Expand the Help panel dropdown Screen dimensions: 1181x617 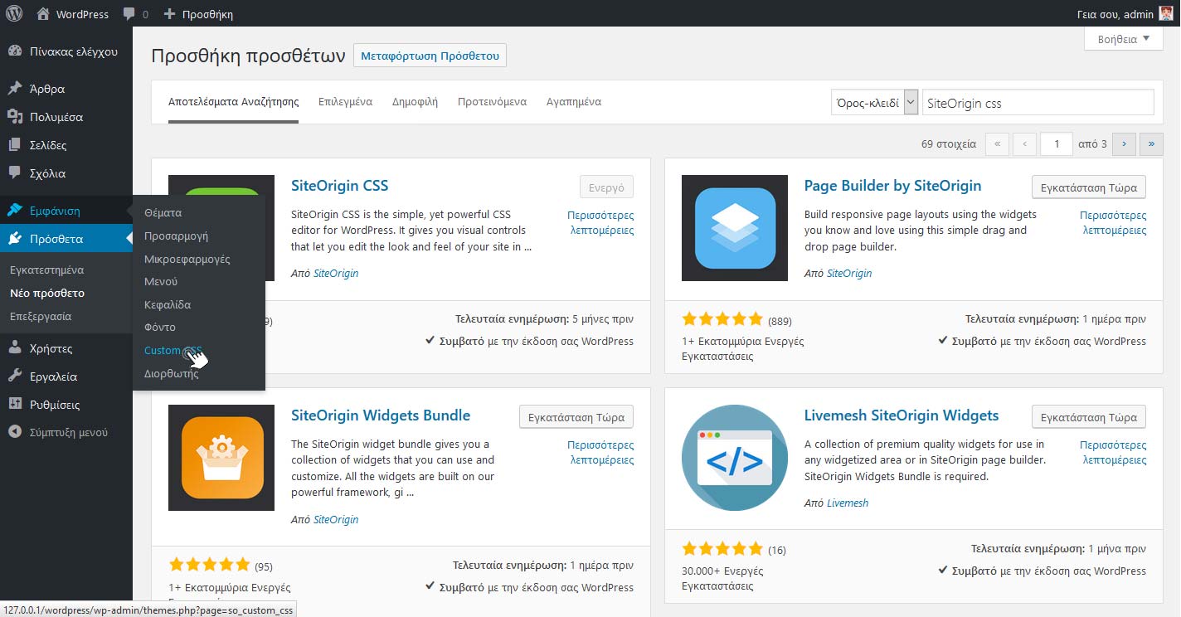(1124, 39)
